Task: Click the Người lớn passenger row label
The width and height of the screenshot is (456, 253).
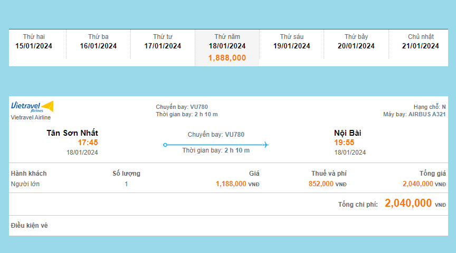Action: click(25, 184)
